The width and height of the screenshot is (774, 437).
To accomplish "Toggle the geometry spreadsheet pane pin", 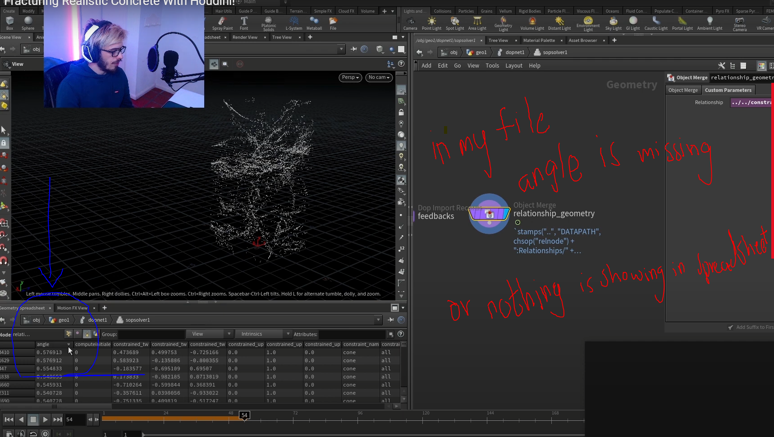I will pos(391,320).
